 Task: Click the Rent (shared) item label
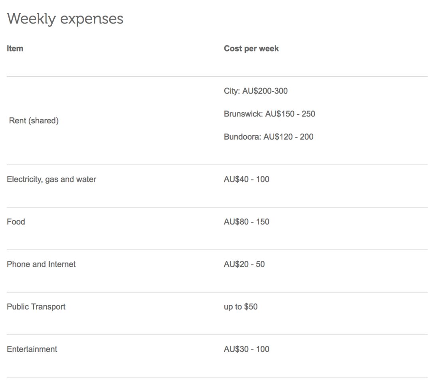pyautogui.click(x=34, y=120)
